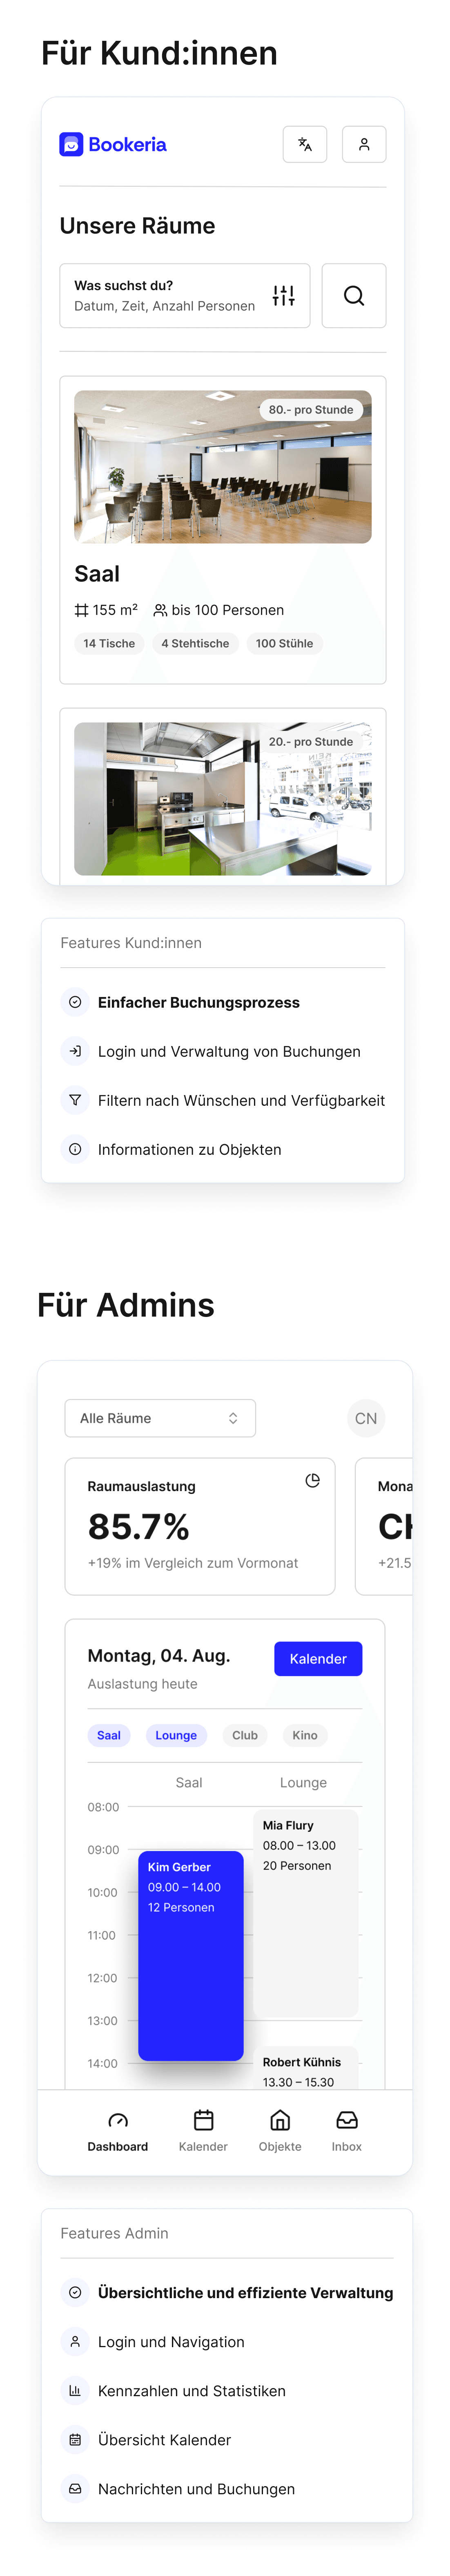Toggle the Lounge room filter chip

tap(176, 1735)
